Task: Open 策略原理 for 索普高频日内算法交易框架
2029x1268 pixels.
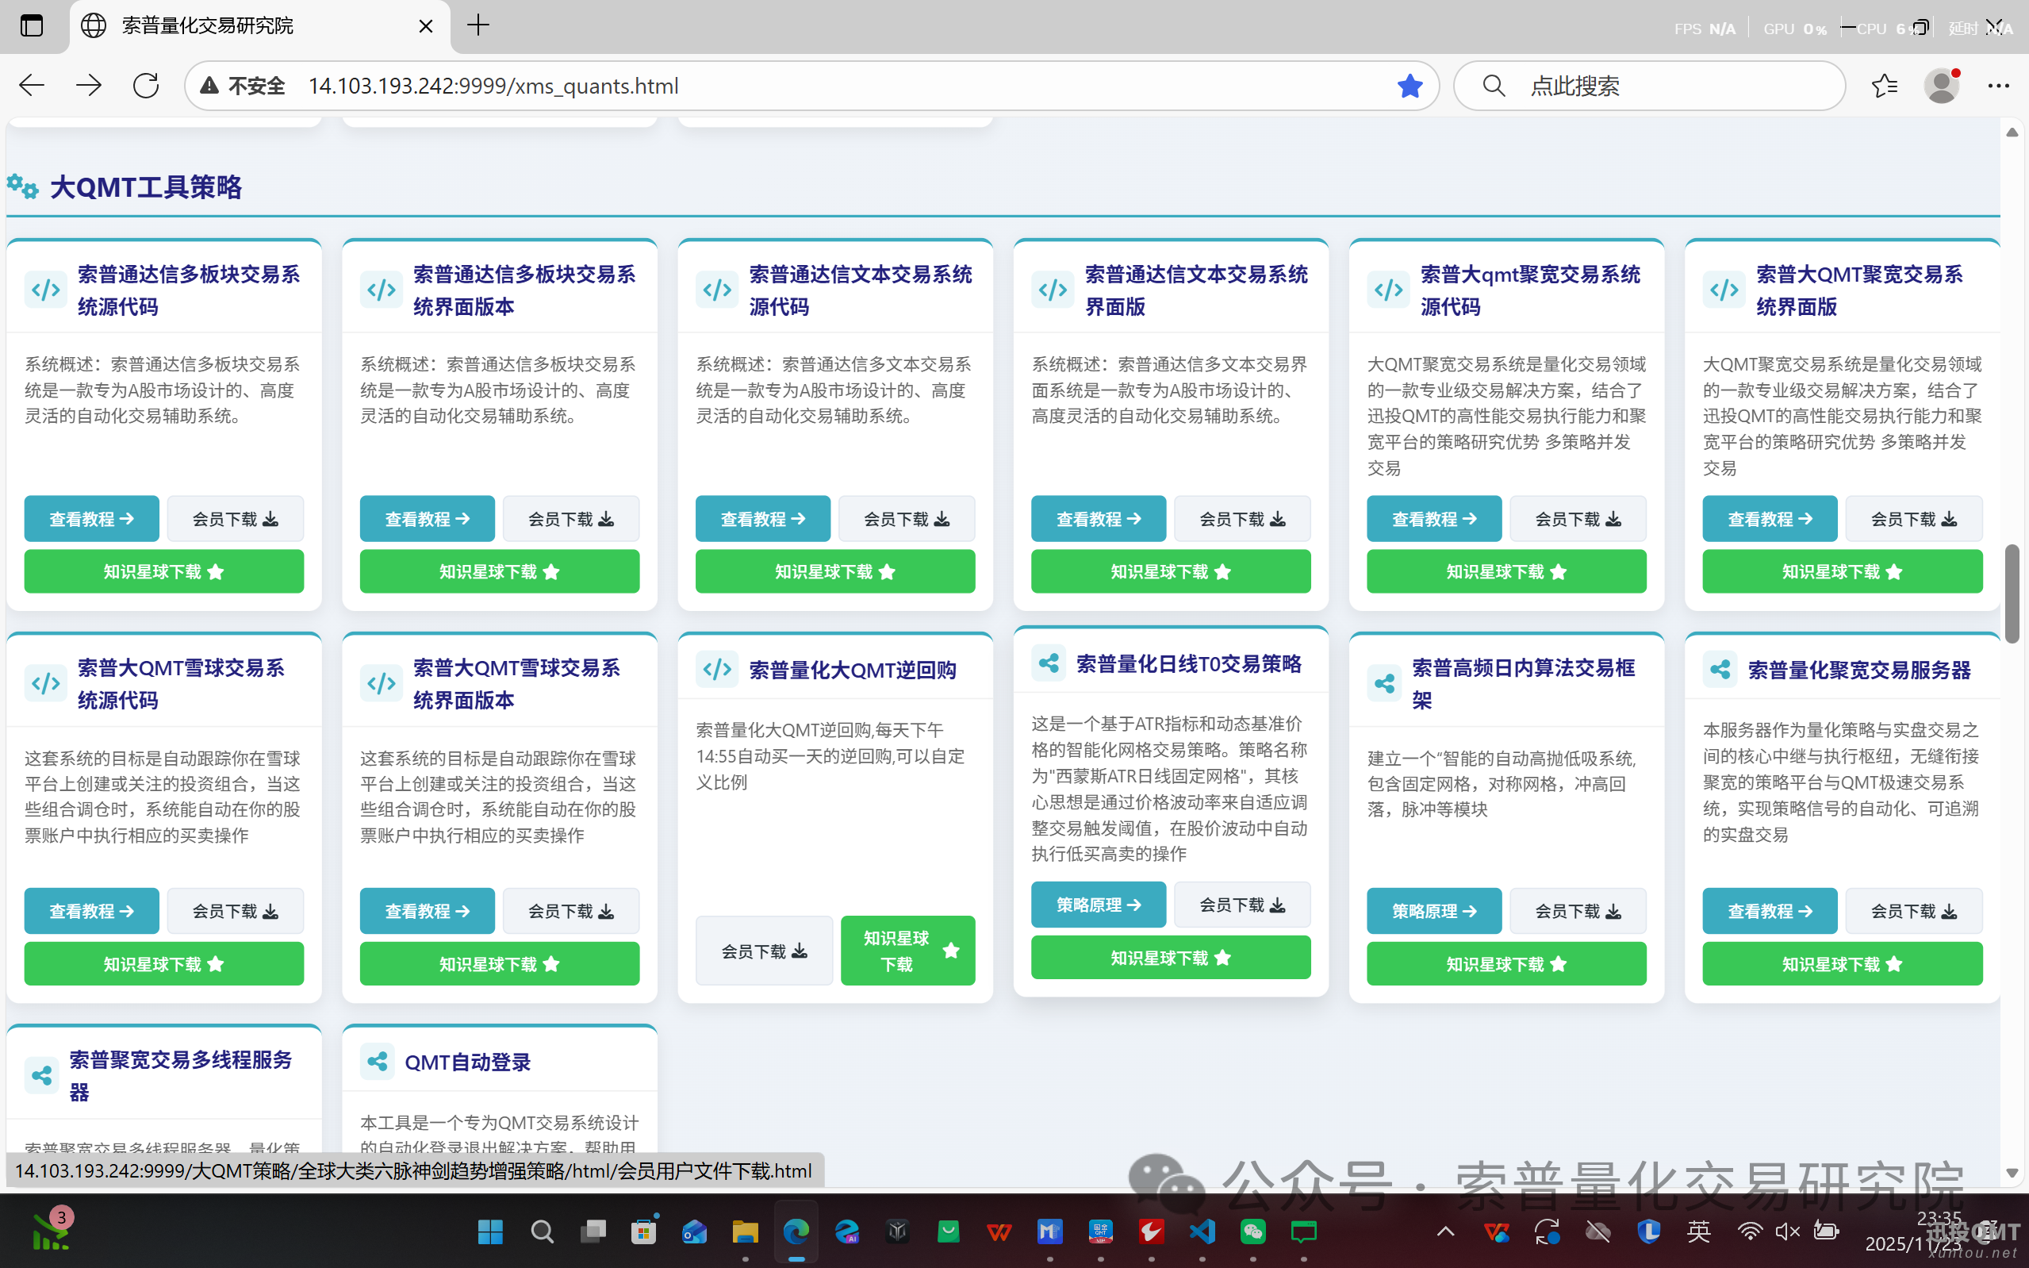Action: click(x=1433, y=911)
